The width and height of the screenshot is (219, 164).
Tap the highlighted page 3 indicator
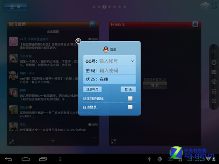(x=104, y=7)
